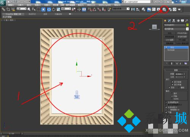The height and width of the screenshot is (137, 190).
Task: Click the Rectangle001 object name field
Action: pyautogui.click(x=175, y=25)
